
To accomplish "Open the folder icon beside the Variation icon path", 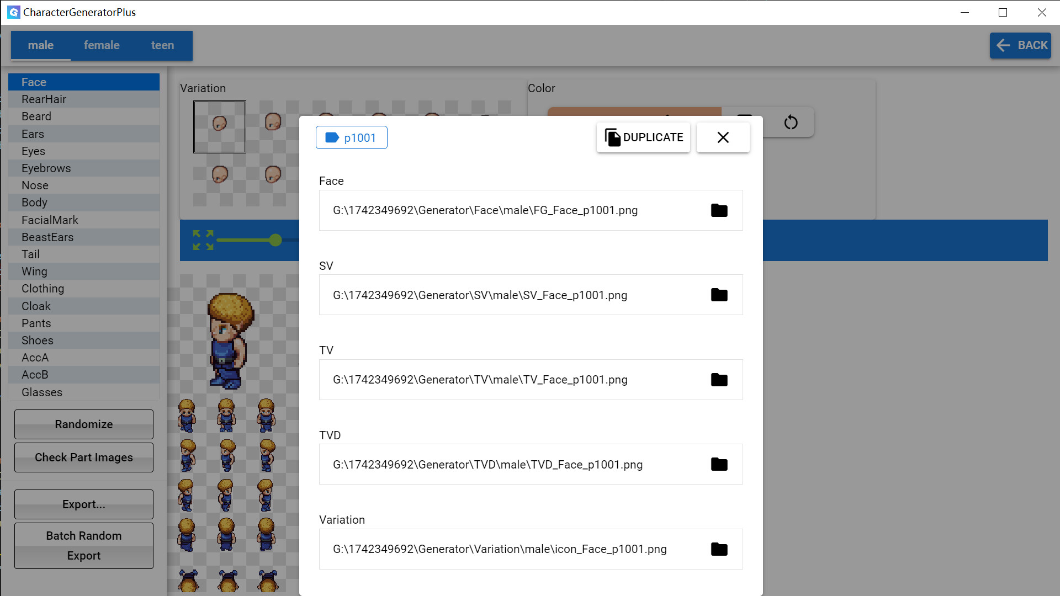I will [x=719, y=549].
